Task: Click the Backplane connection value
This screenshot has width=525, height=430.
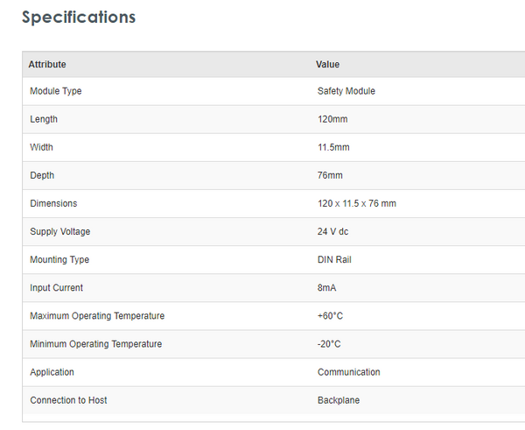Action: click(339, 400)
